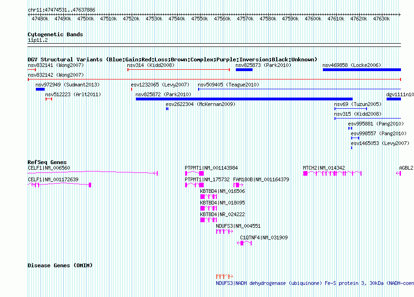This screenshot has width=414, height=297.
Task: Open the CELF1|NM_006560 gene glyph
Action: [x=93, y=173]
